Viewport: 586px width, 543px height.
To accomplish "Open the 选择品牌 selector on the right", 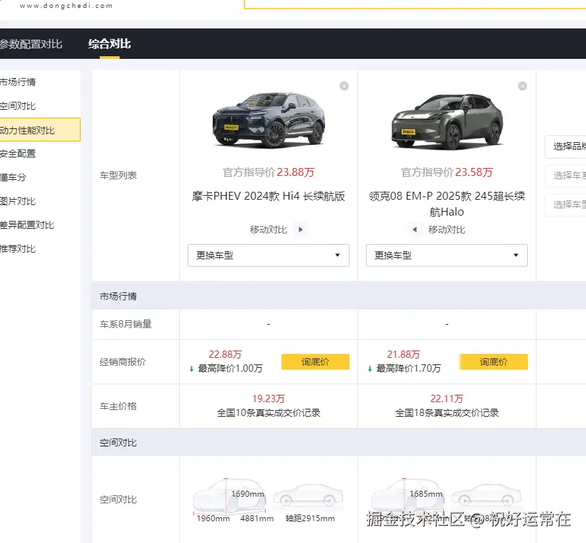I will [x=567, y=147].
